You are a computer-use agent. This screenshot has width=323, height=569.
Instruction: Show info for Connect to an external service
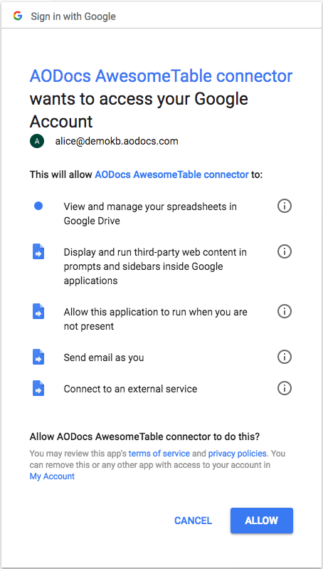click(284, 388)
